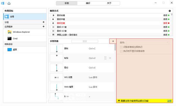Screen dimensions: 176x106
Task: Toggle 启用 status of 鼠标中键
Action: click(166, 19)
